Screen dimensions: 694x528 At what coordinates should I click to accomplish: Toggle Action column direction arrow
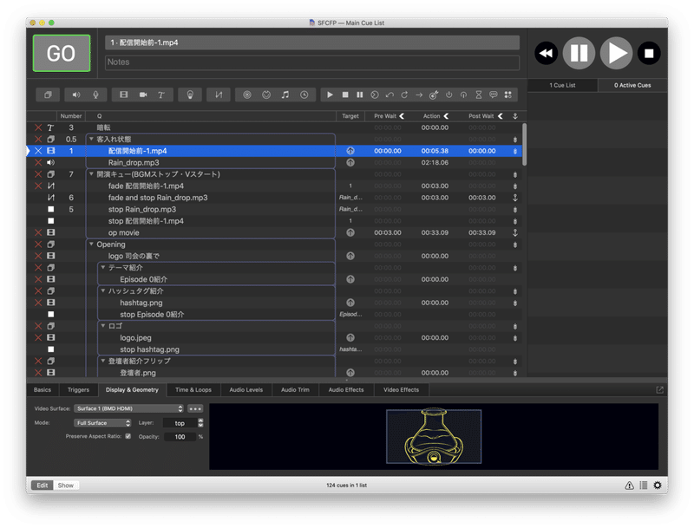(446, 116)
